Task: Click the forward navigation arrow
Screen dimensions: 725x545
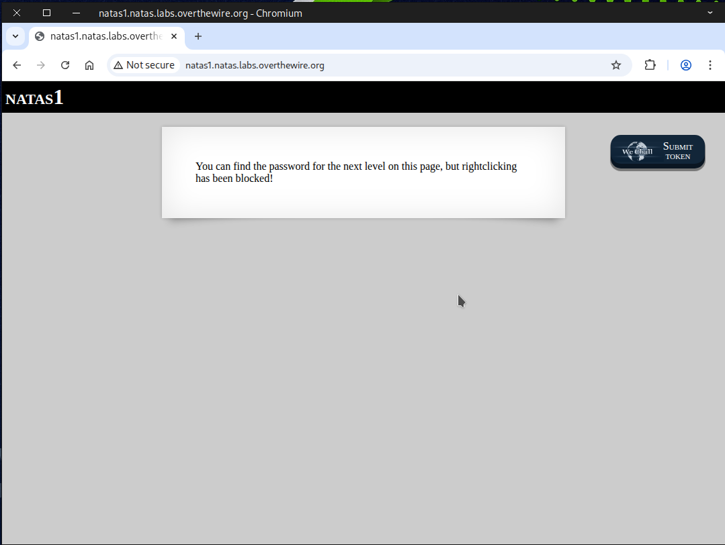Action: pos(41,65)
